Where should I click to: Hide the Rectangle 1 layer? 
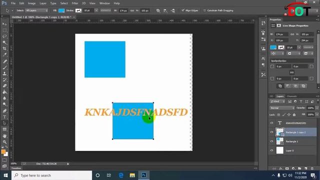click(x=271, y=141)
